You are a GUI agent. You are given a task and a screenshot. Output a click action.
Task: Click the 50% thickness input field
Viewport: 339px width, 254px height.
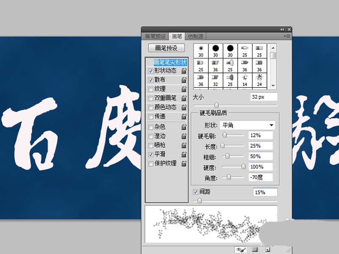pos(261,156)
